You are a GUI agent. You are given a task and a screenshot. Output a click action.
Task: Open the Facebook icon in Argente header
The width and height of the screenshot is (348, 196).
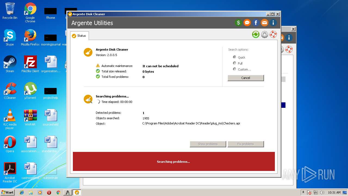pyautogui.click(x=256, y=23)
